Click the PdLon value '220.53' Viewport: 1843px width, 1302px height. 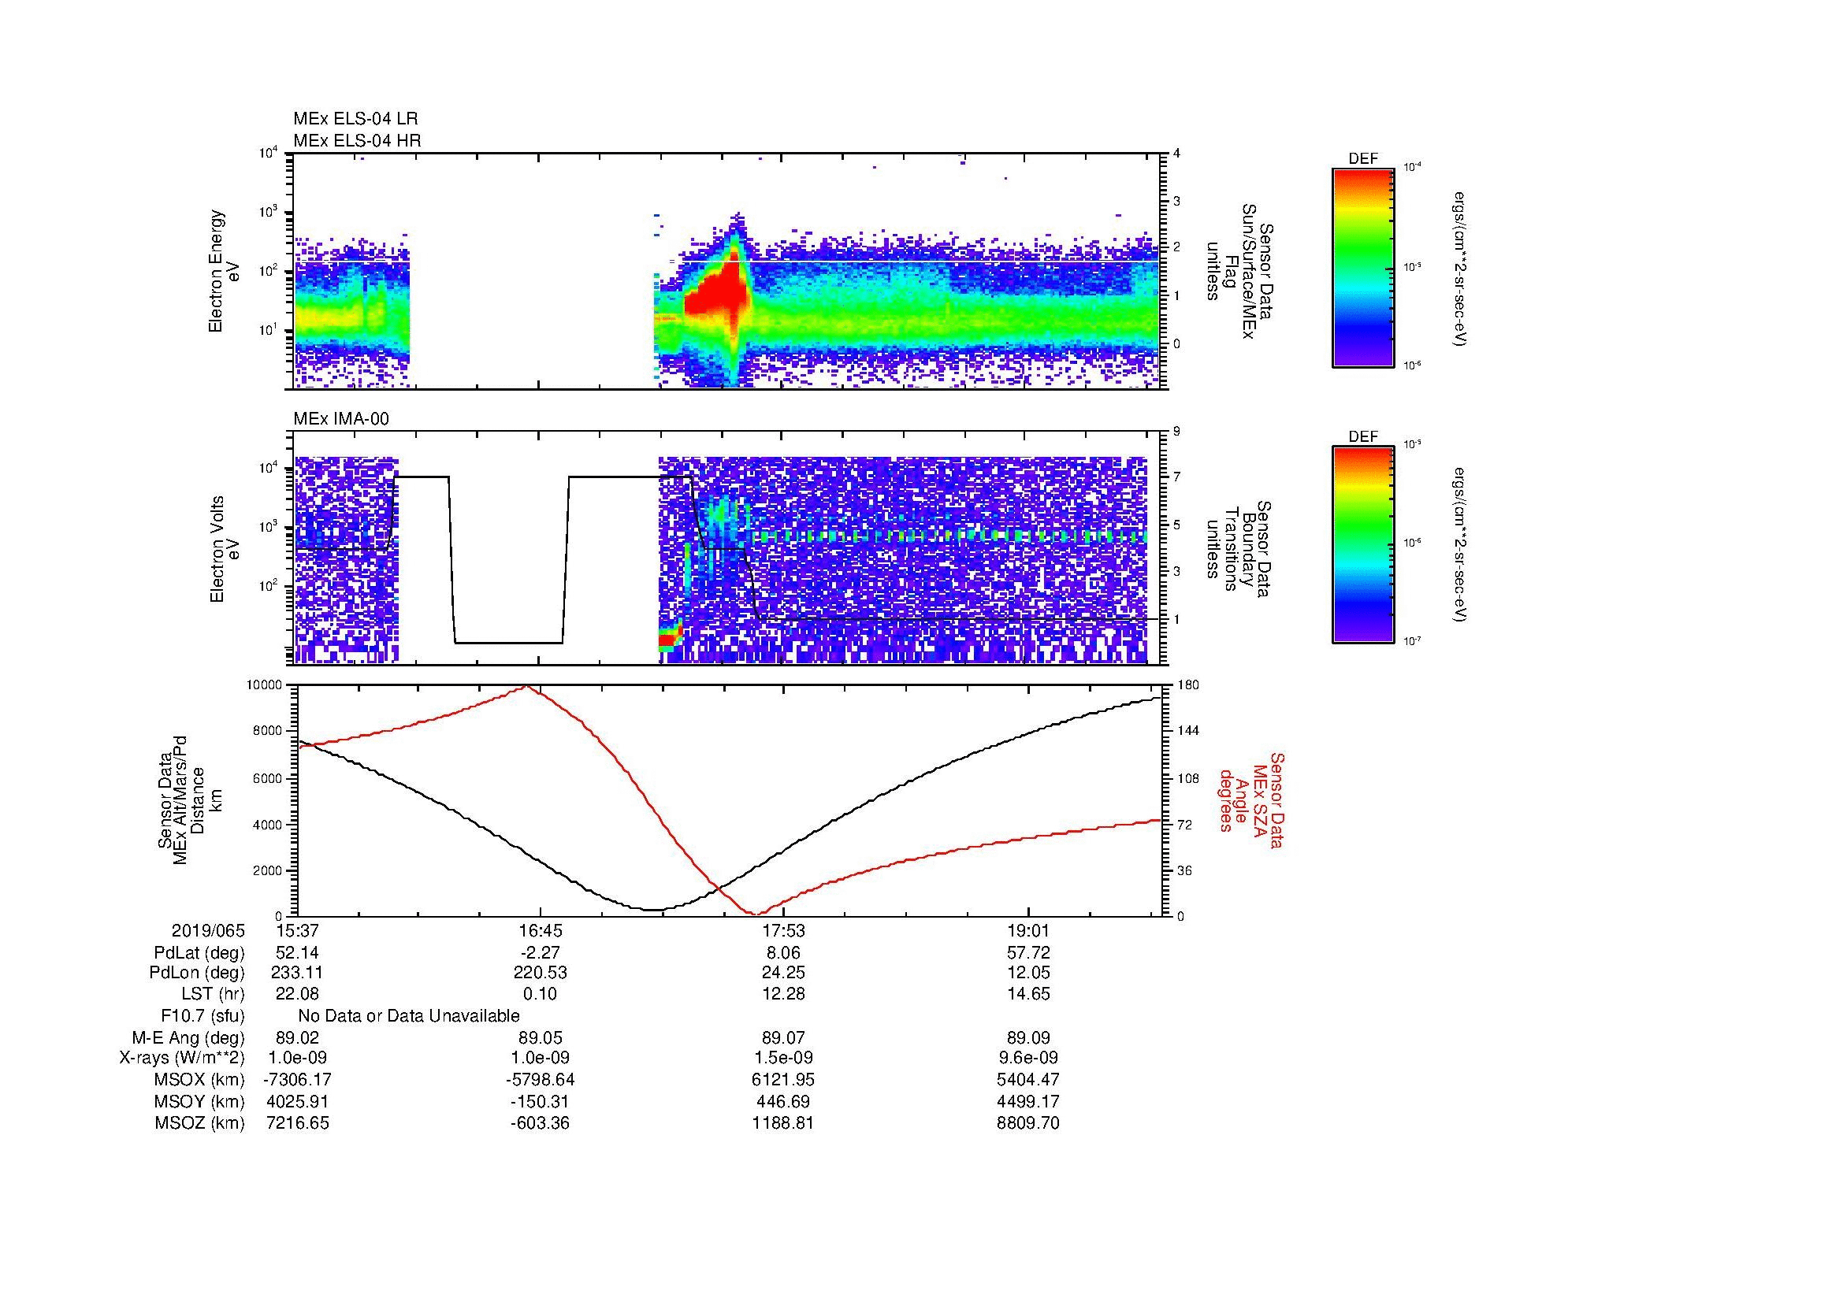click(541, 973)
